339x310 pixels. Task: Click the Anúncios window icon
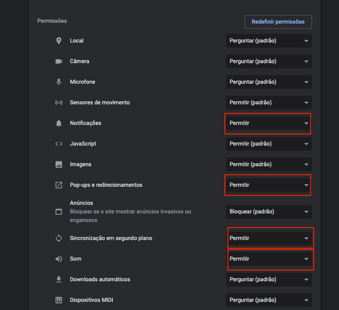coord(59,212)
